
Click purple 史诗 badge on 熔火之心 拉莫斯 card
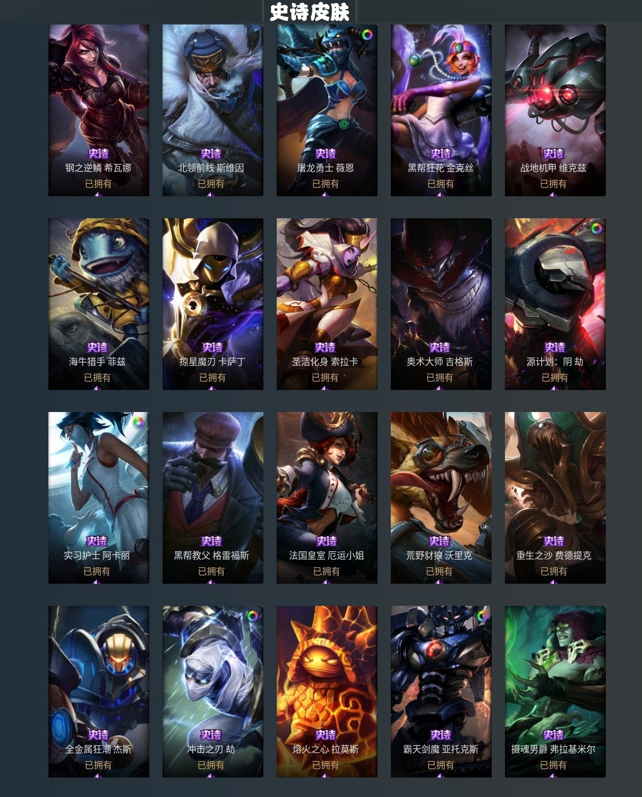coord(326,735)
